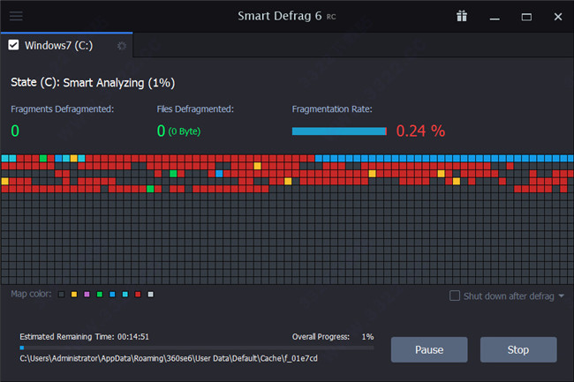574x382 pixels.
Task: Click the Overall Progress 1% text
Action: click(x=333, y=337)
